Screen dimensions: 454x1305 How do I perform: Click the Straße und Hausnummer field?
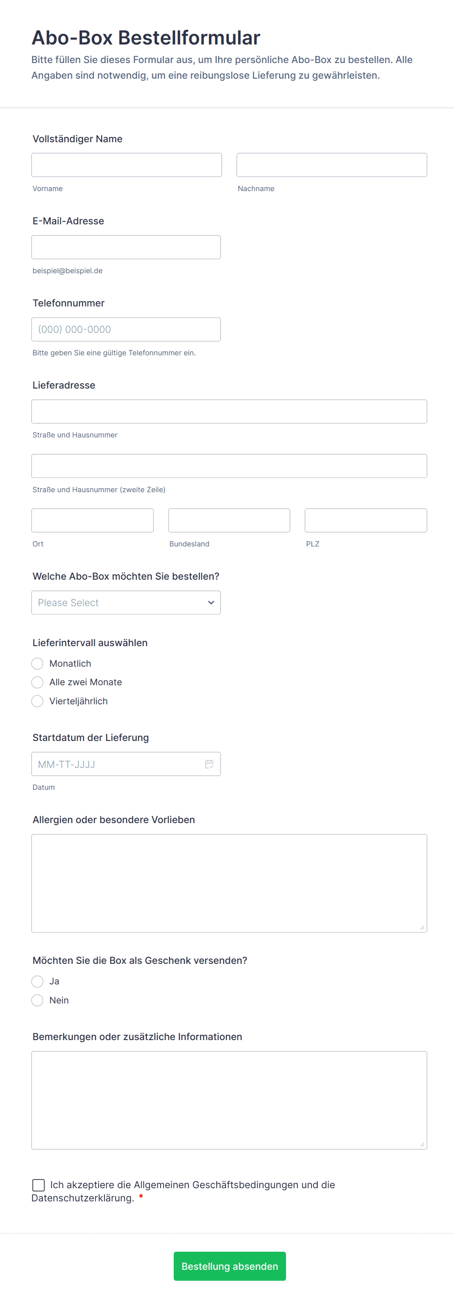tap(229, 412)
